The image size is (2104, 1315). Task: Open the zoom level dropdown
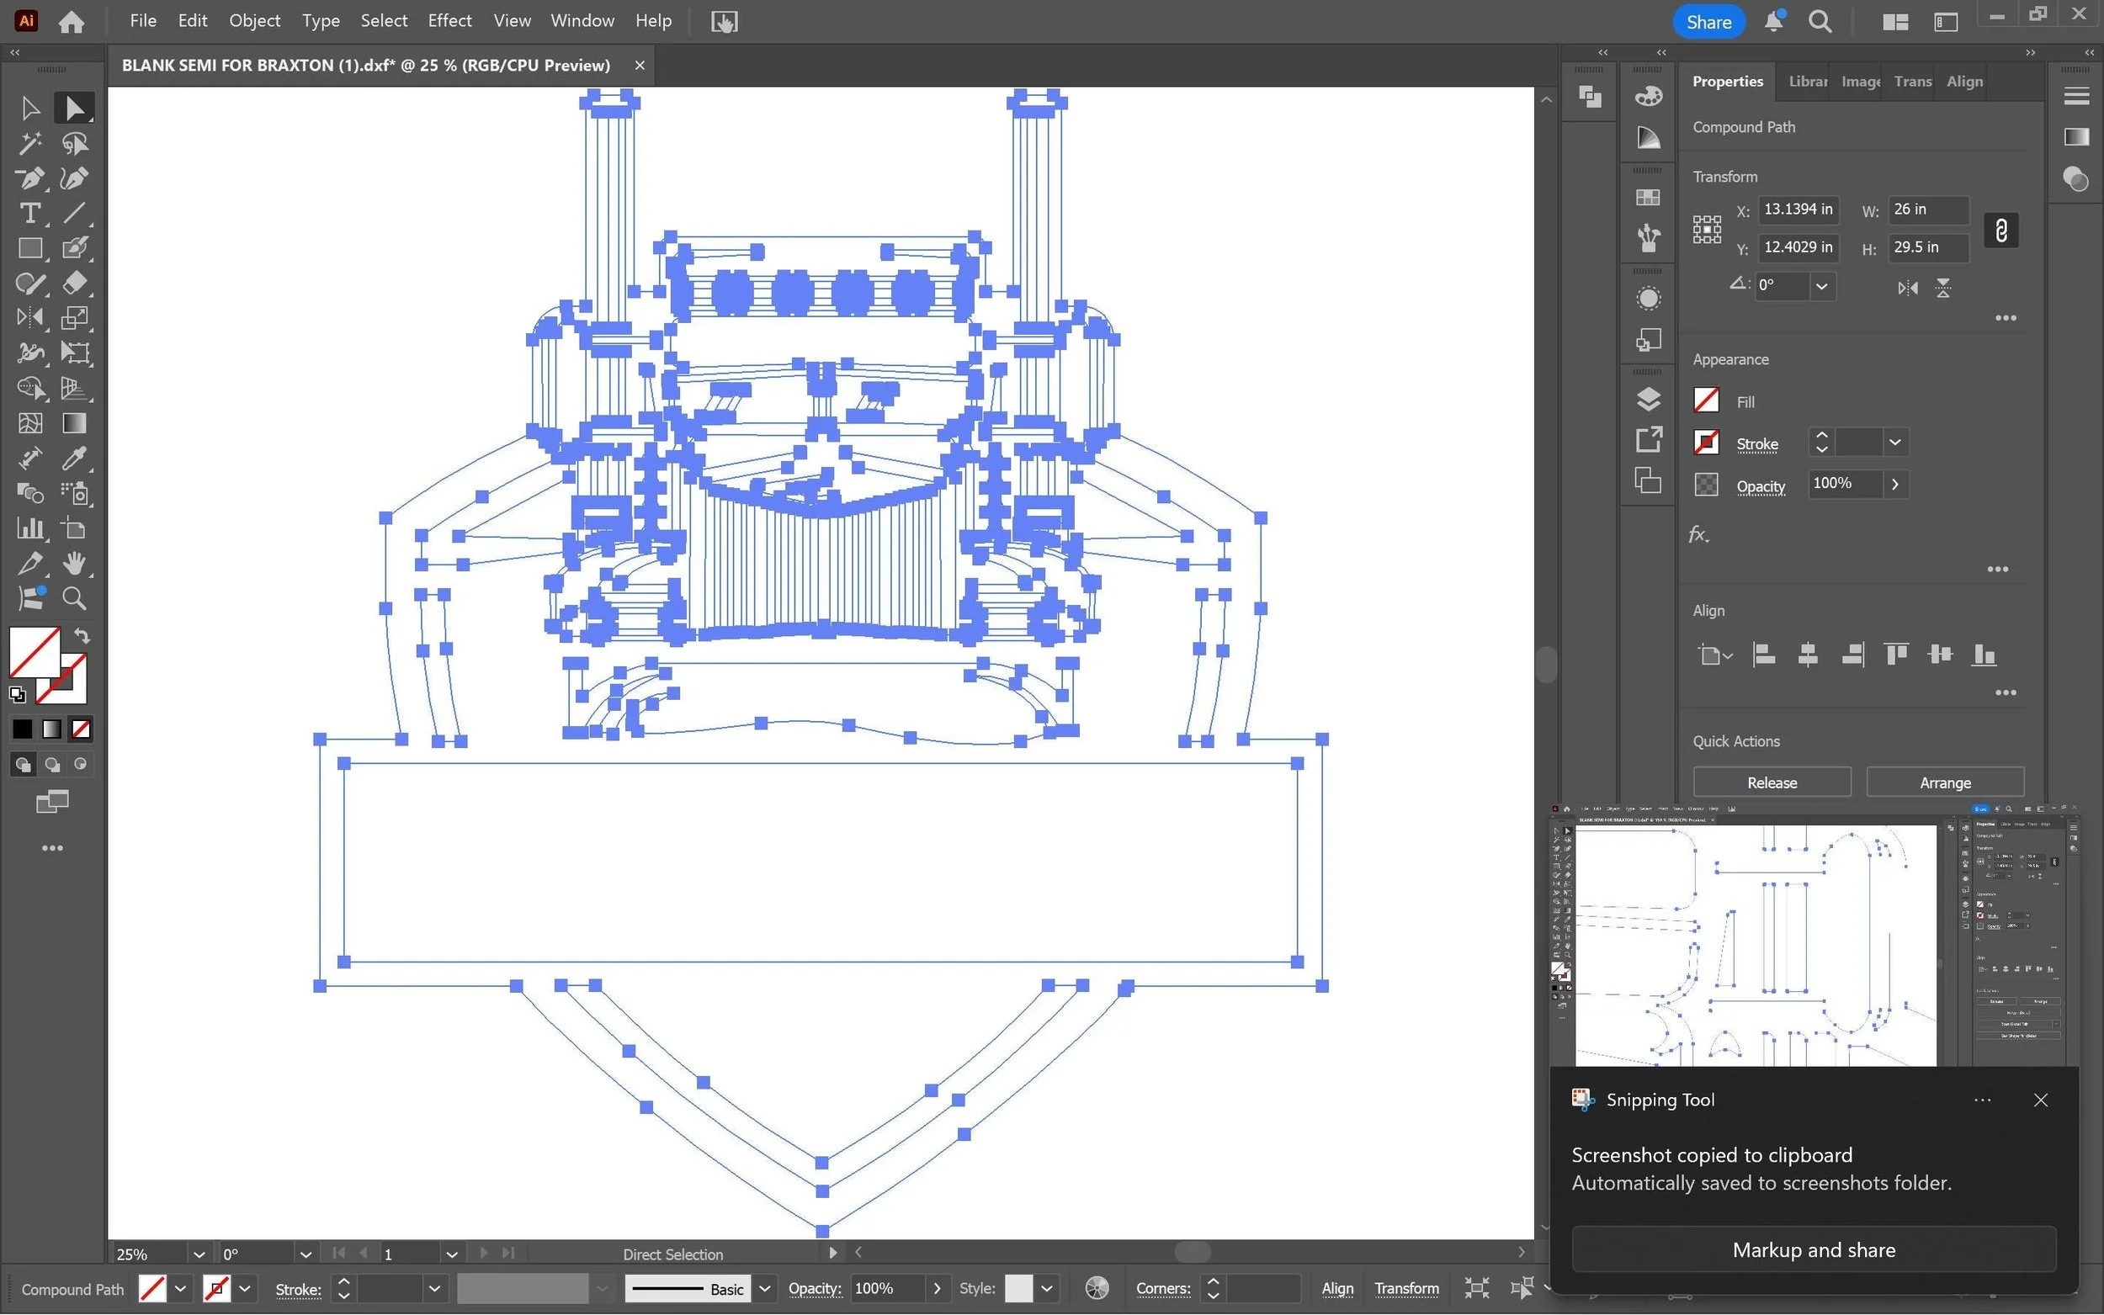[x=199, y=1254]
